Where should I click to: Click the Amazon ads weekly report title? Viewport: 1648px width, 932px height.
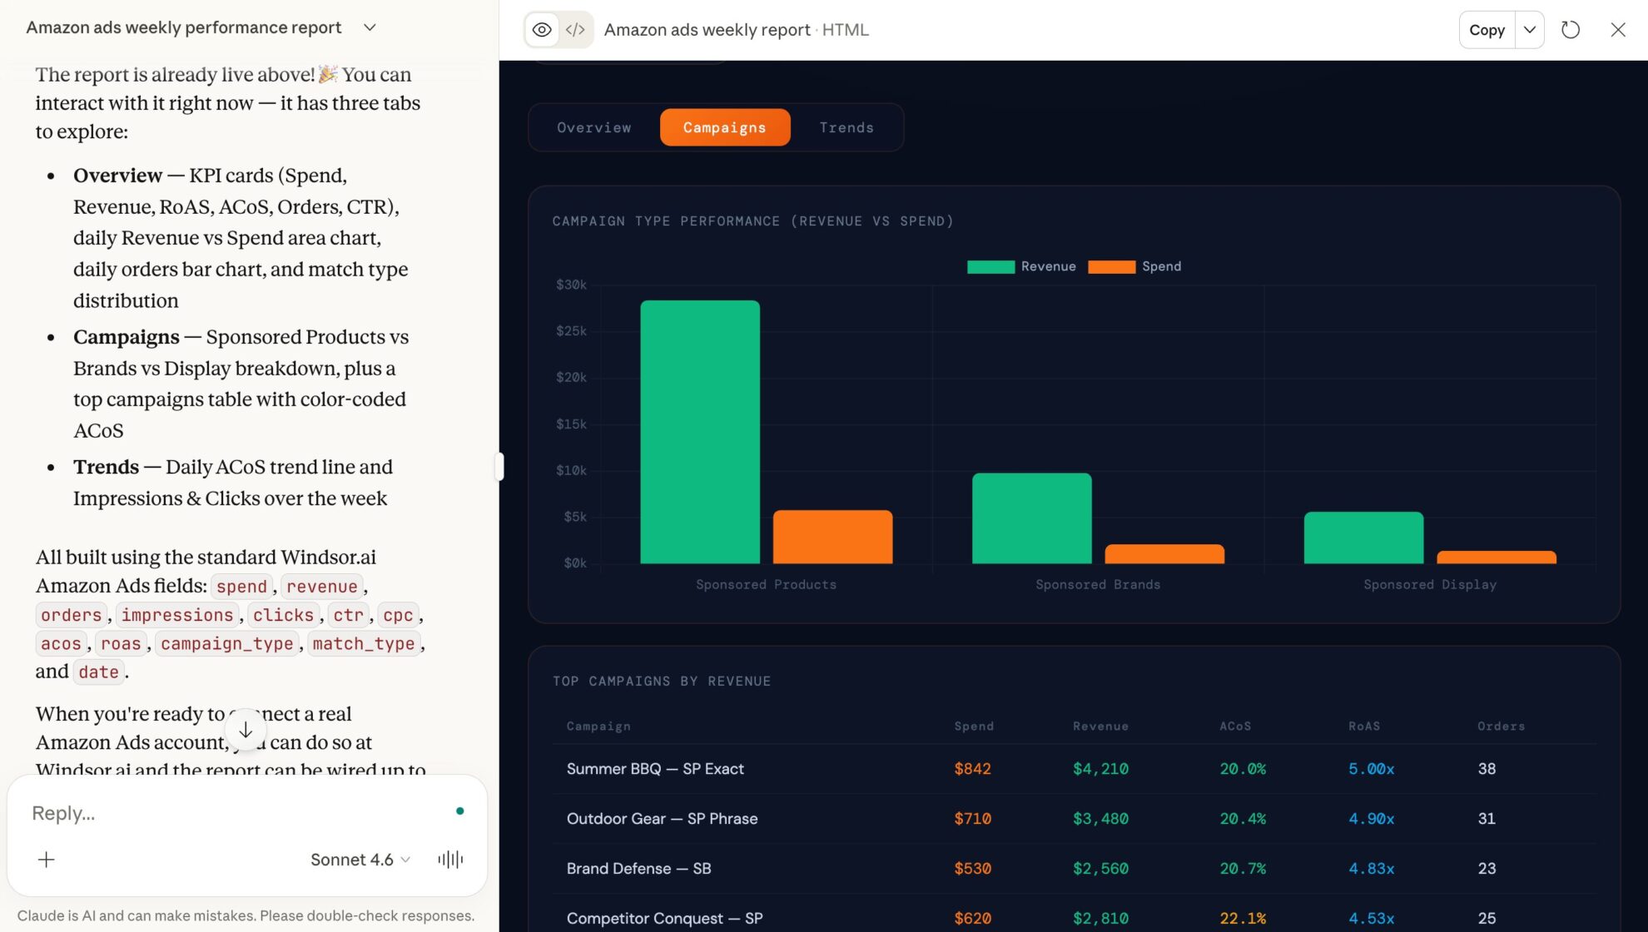tap(707, 30)
